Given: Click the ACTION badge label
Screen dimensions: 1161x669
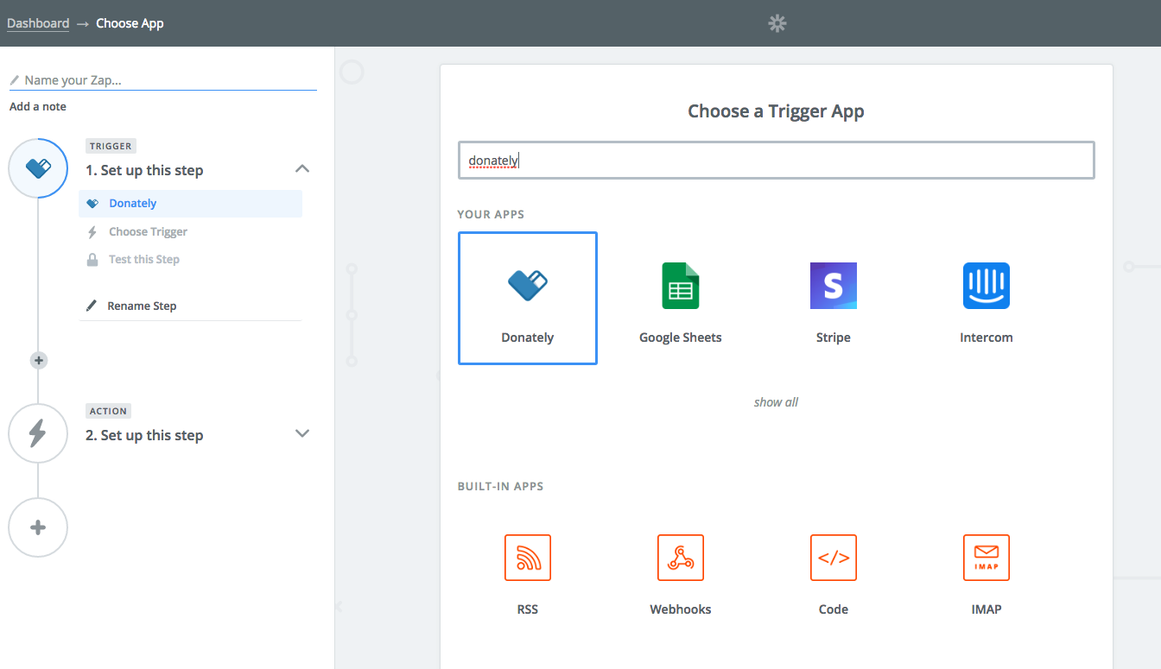Looking at the screenshot, I should point(109,411).
